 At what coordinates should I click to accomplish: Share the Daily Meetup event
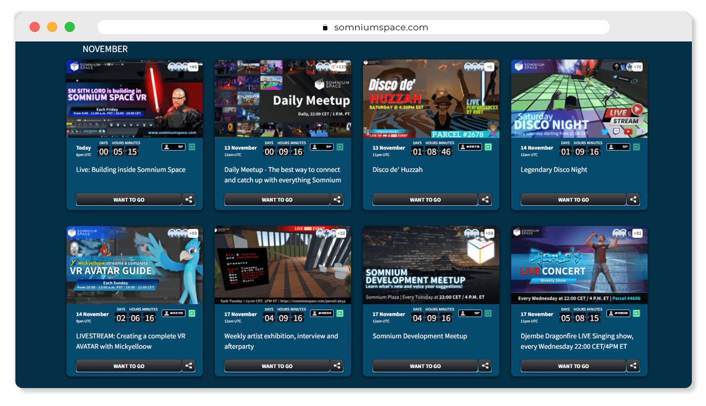337,200
